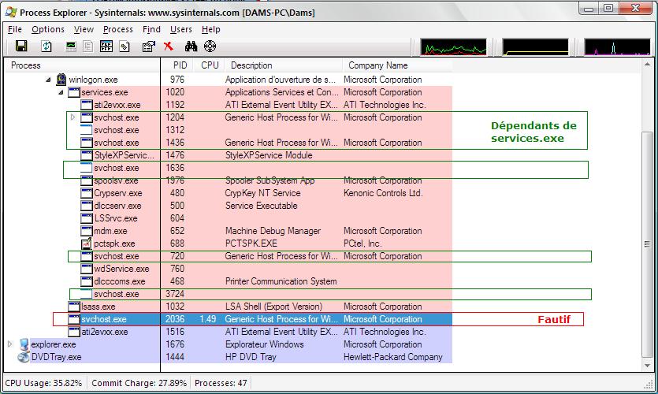This screenshot has width=658, height=394.
Task: Click the lsass.exe process icon
Action: (74, 307)
